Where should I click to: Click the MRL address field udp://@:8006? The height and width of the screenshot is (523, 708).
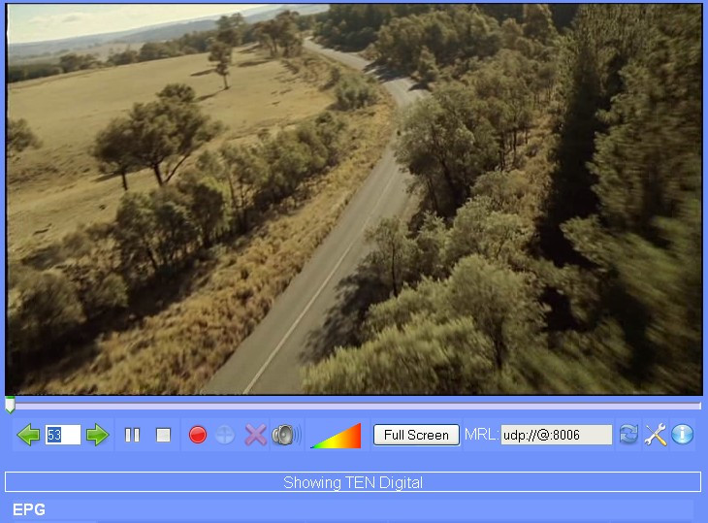(557, 435)
